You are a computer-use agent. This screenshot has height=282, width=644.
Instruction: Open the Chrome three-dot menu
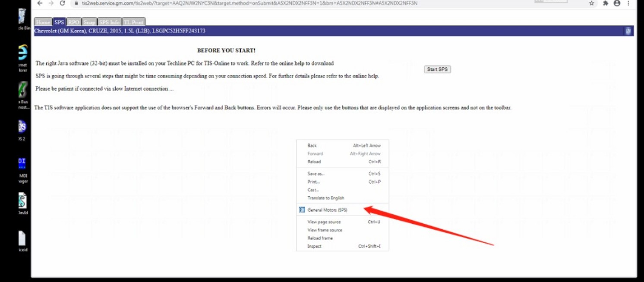pos(629,3)
